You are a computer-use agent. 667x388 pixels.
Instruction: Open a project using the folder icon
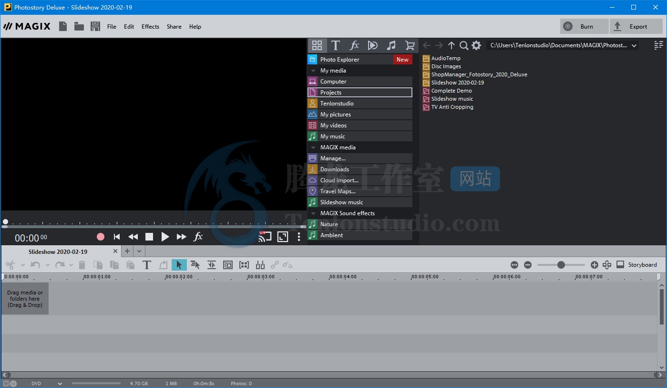[79, 26]
